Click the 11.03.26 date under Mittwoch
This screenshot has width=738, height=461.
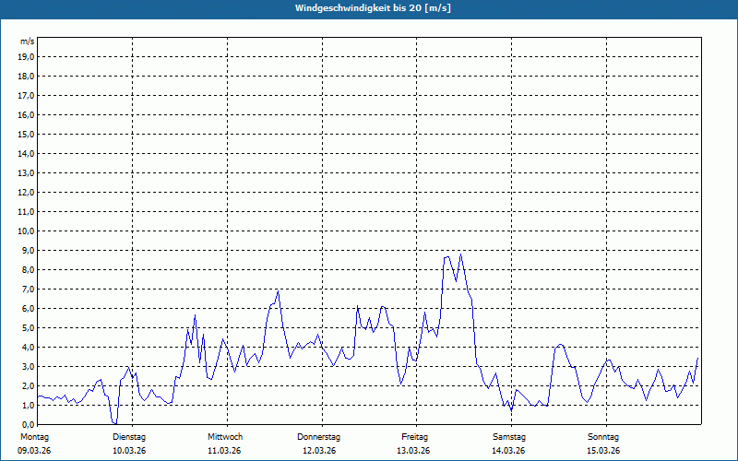(224, 451)
